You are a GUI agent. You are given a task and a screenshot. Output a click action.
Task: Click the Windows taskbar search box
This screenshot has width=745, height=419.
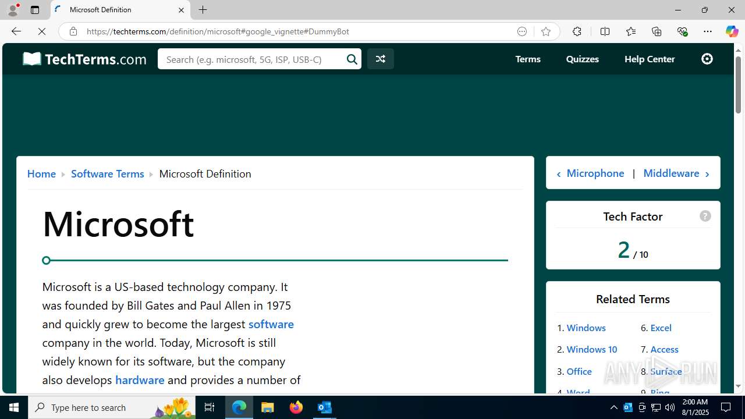112,407
